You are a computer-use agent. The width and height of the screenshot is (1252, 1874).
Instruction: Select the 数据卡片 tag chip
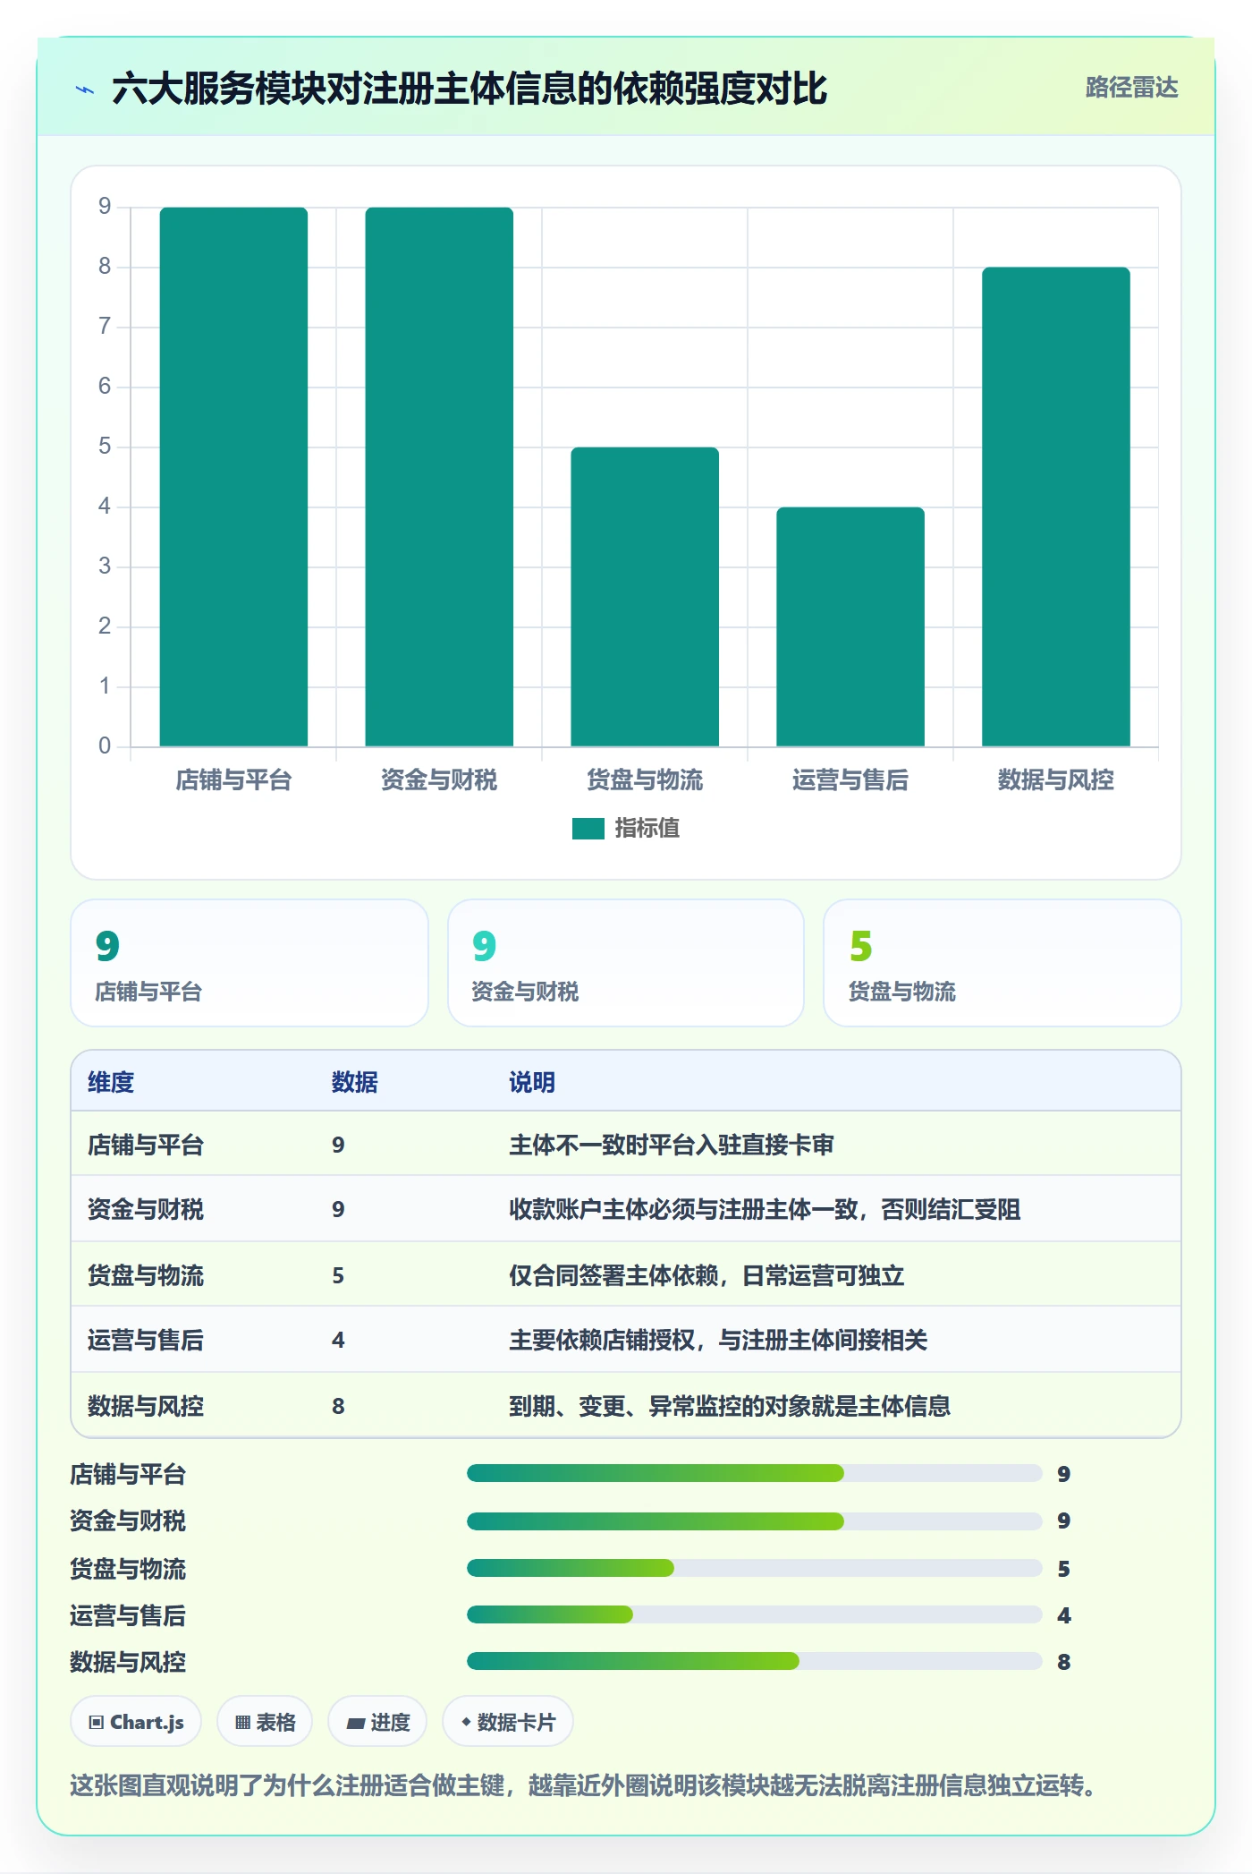508,1722
